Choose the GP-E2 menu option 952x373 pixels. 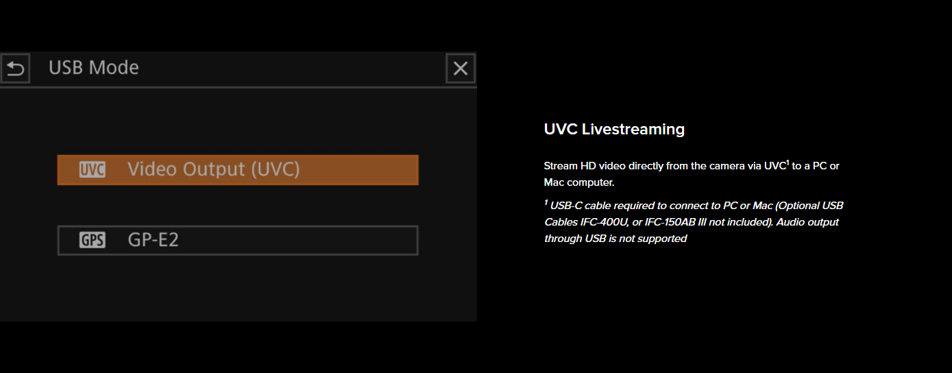(238, 241)
